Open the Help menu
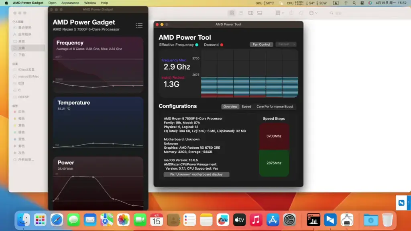The image size is (411, 231). (104, 3)
